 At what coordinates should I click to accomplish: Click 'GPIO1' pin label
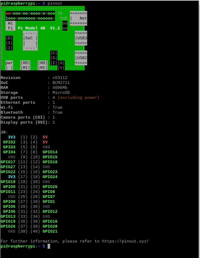click(x=49, y=201)
